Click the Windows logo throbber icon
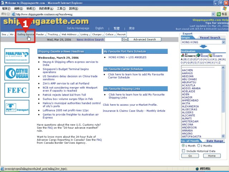229x172 pixels. coord(225,9)
